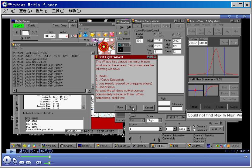This screenshot has height=168, width=252.
Task: Click the orange spiral galaxy toolbar icon
Action: point(105,34)
